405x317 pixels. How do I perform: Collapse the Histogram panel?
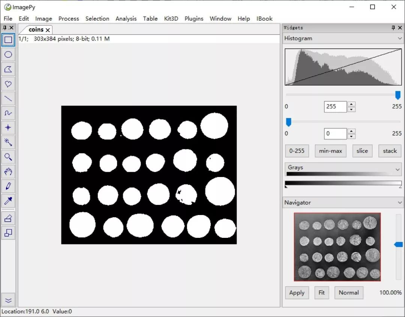pos(399,38)
